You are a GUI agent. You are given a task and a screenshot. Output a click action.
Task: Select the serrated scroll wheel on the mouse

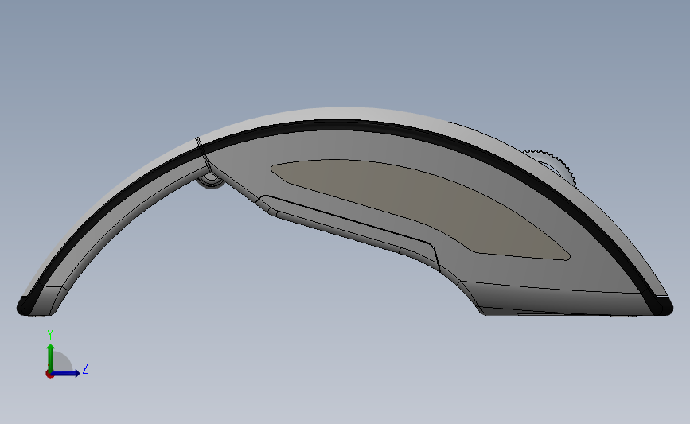(554, 165)
